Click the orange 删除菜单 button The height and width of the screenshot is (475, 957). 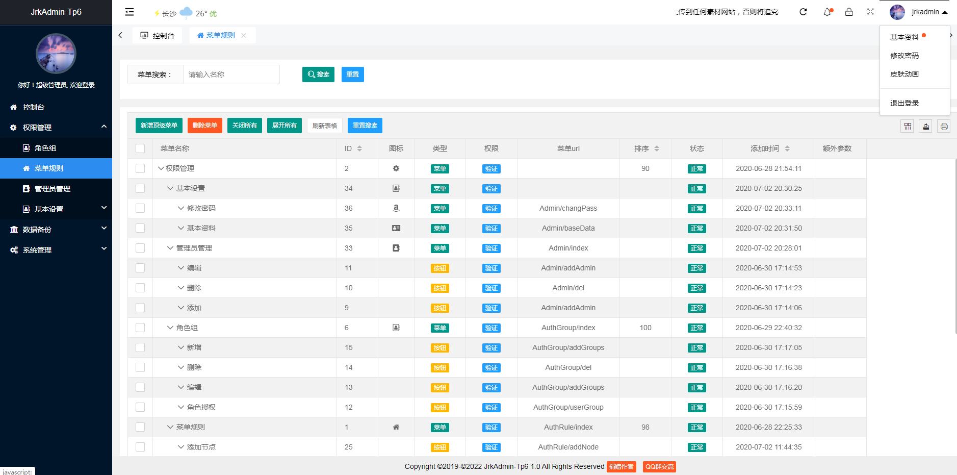click(x=205, y=126)
